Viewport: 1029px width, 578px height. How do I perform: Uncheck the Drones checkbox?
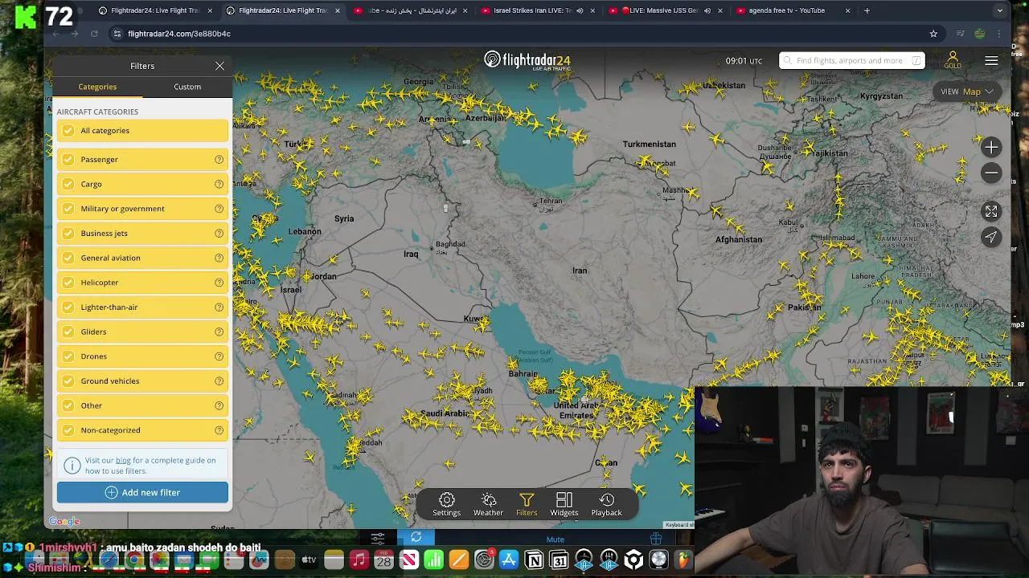pyautogui.click(x=68, y=356)
